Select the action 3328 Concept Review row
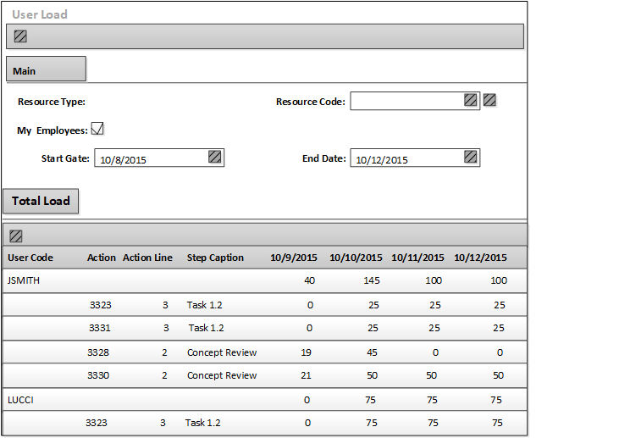 coord(220,352)
